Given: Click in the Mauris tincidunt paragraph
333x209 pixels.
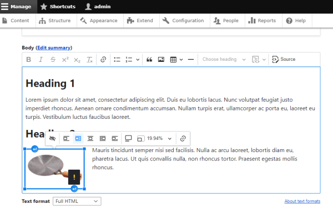Looking at the screenshot, I should pyautogui.click(x=195, y=159).
